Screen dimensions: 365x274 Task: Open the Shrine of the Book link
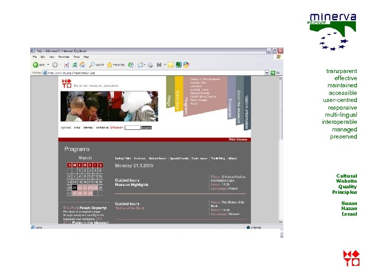tap(130, 208)
